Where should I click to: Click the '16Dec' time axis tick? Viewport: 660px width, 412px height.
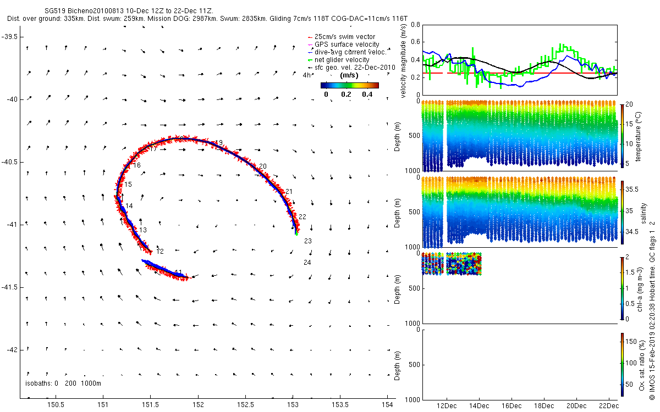point(512,405)
